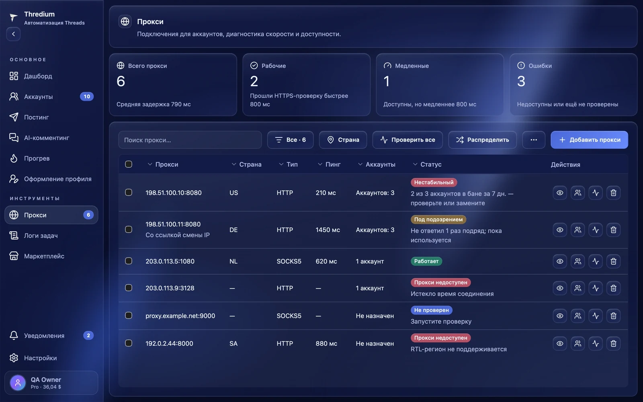The height and width of the screenshot is (402, 643).
Task: Assign accounts to proxy.example.net:9000
Action: pos(577,316)
